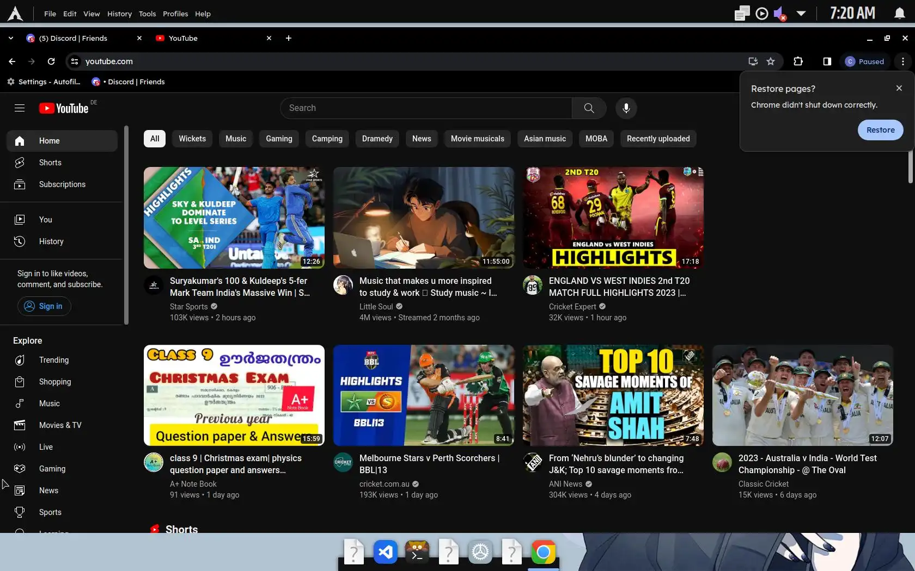The width and height of the screenshot is (915, 571).
Task: Open Subscriptions in the sidebar
Action: tap(62, 184)
